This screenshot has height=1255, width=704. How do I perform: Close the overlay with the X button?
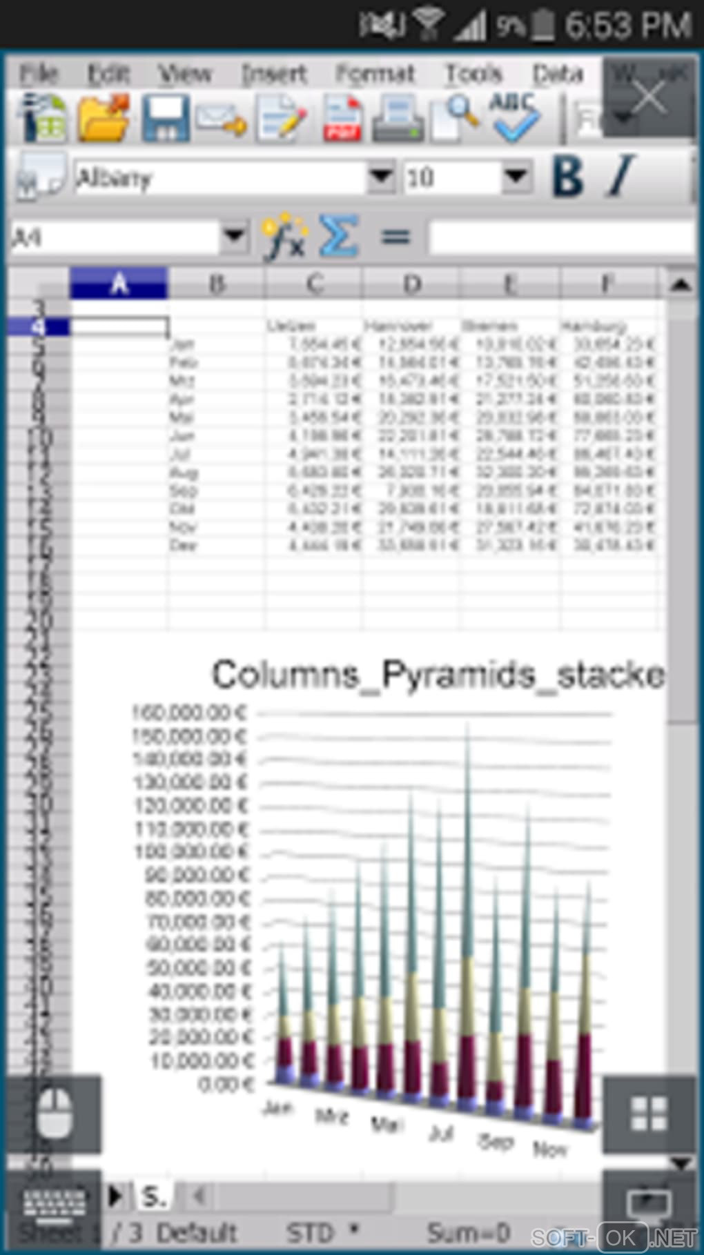click(649, 97)
